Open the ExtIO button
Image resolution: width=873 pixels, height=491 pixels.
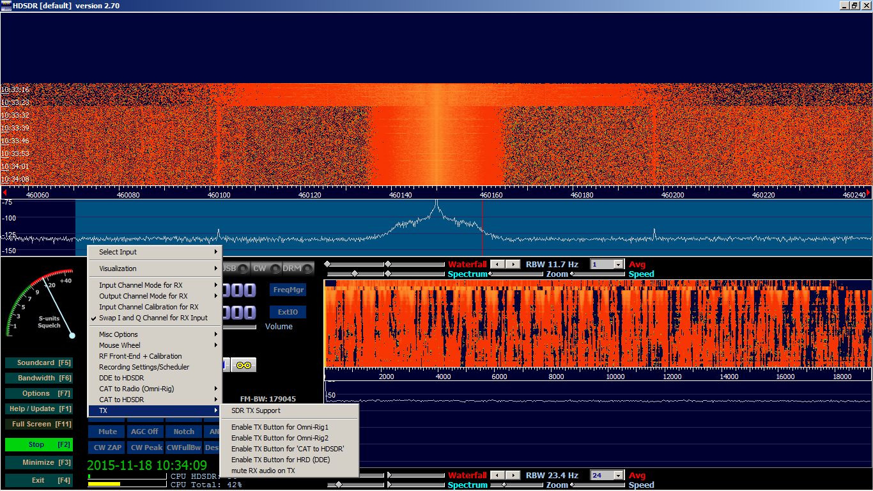click(x=288, y=312)
